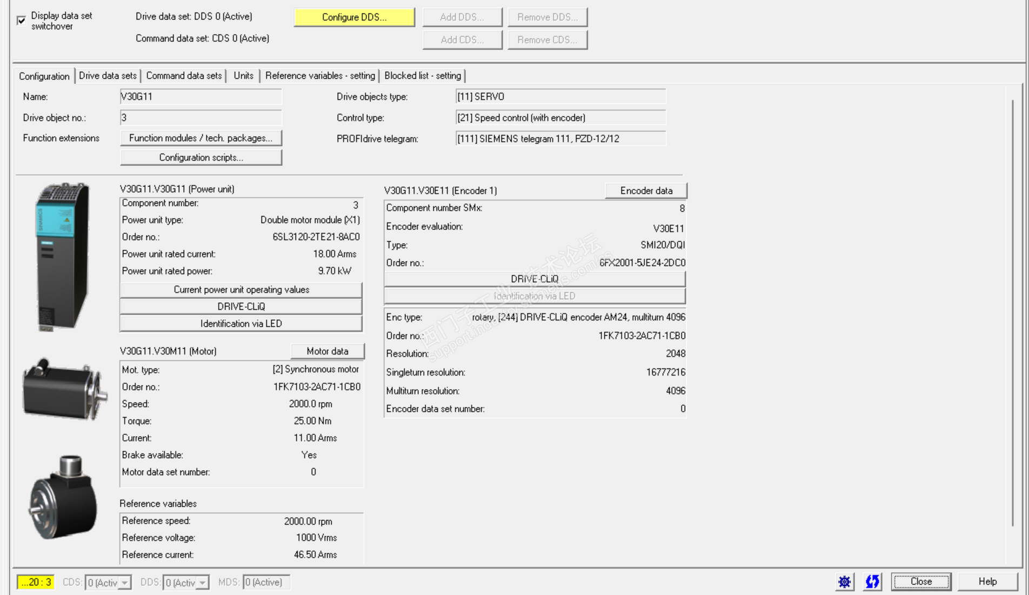
Task: Click the Drive objects type field
Action: click(560, 97)
